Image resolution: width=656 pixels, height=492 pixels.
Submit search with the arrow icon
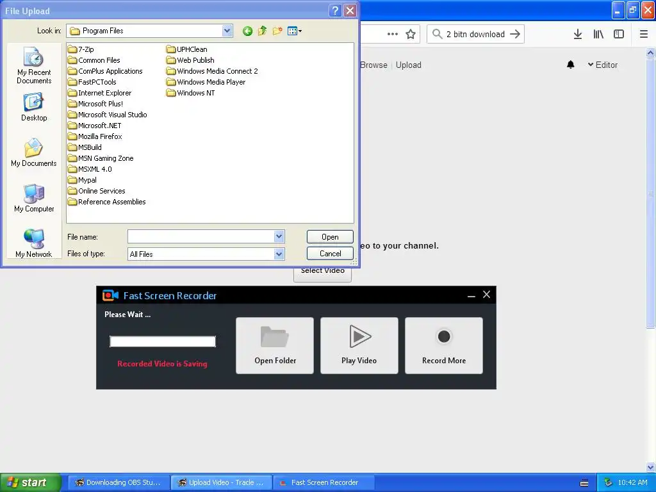pos(515,35)
